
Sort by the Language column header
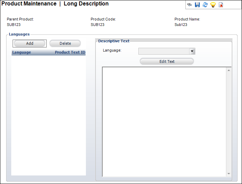click(21, 53)
